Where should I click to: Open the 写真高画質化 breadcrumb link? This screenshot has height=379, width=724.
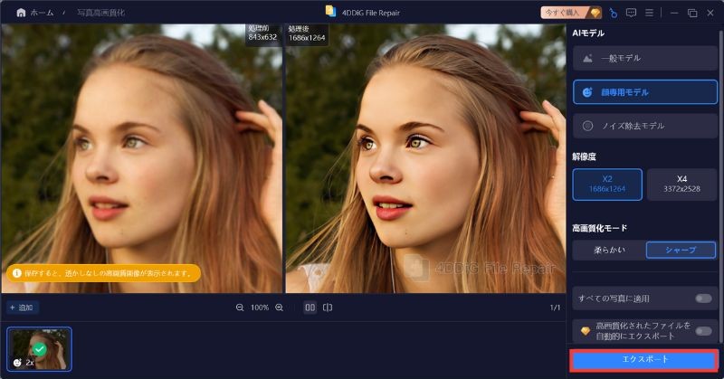click(x=100, y=13)
